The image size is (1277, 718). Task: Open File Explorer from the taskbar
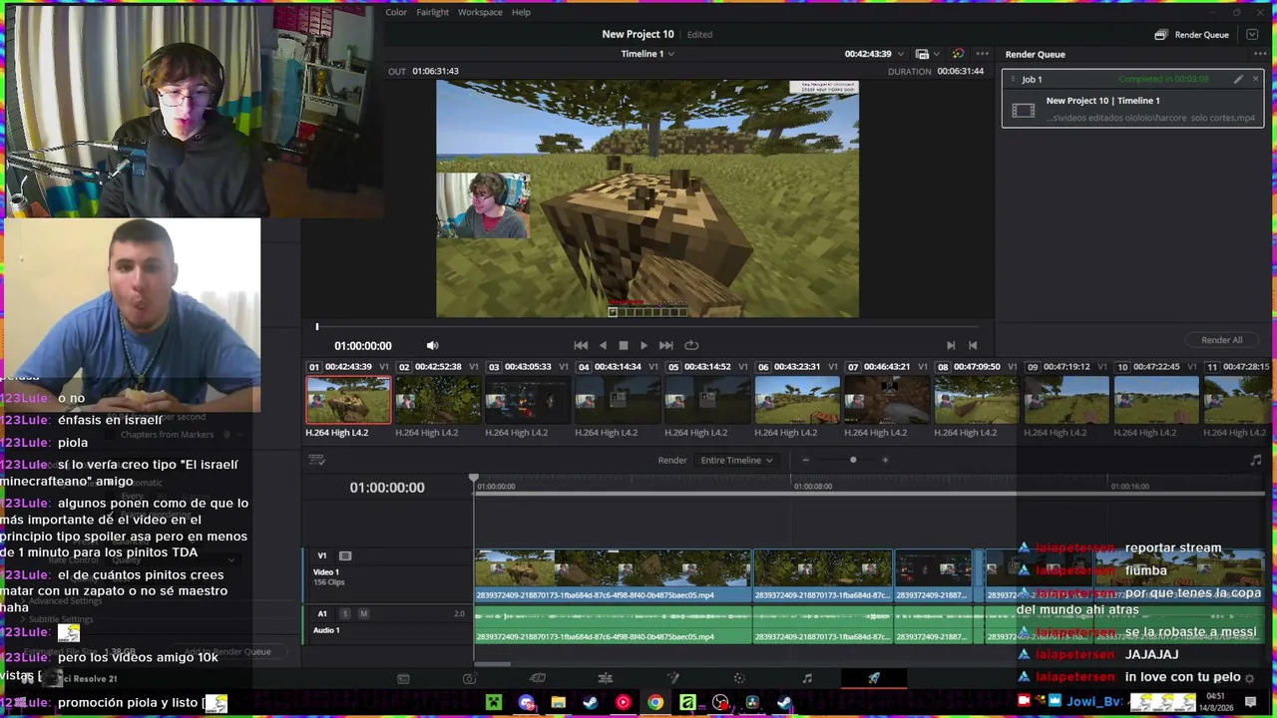pos(558,703)
